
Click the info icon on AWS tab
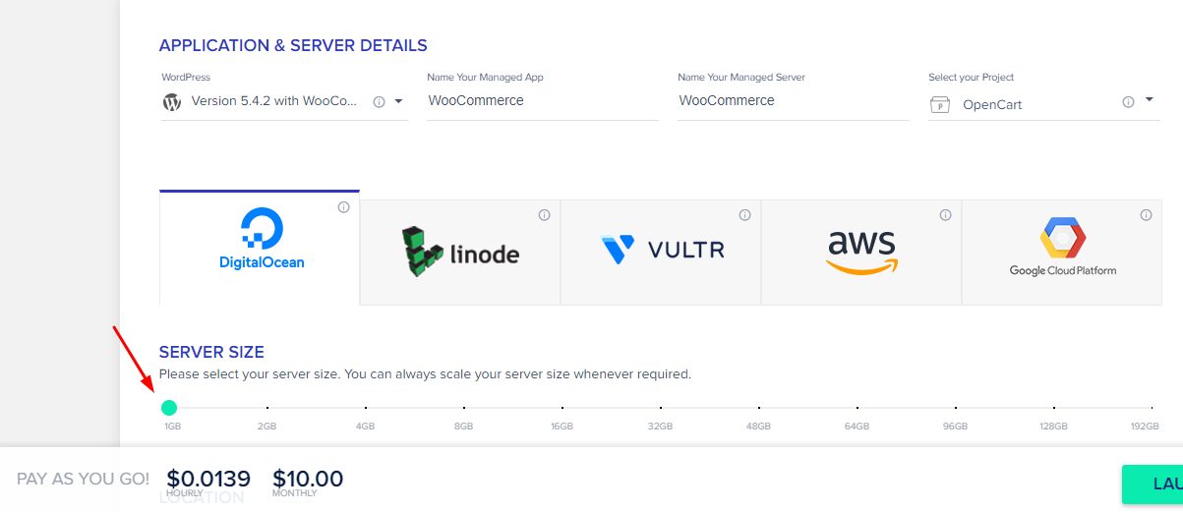pos(945,215)
